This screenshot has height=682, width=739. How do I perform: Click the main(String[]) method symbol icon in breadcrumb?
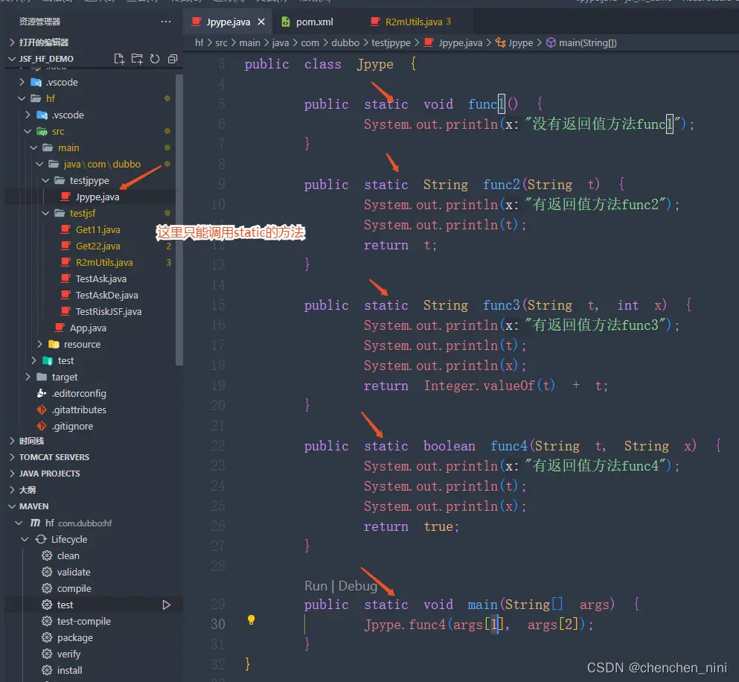(551, 43)
